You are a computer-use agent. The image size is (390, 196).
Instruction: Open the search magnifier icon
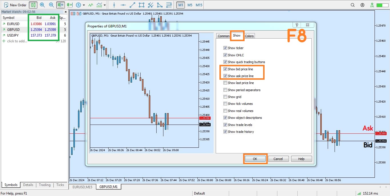tap(353, 5)
